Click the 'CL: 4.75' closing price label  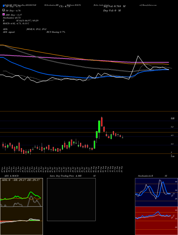tap(64, 6)
